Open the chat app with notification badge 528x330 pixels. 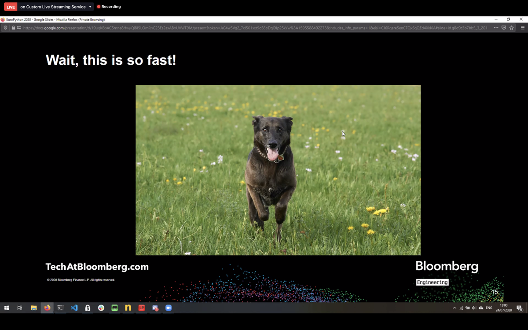tap(155, 308)
